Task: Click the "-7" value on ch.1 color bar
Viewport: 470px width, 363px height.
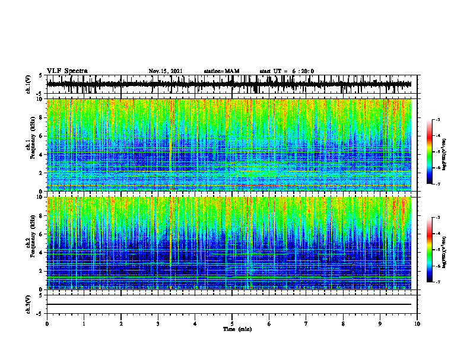Action: (x=437, y=184)
